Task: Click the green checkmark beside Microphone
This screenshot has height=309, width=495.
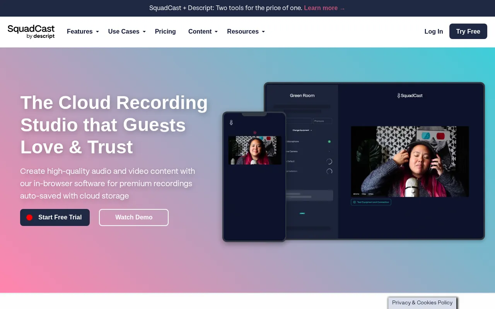Action: (329, 141)
